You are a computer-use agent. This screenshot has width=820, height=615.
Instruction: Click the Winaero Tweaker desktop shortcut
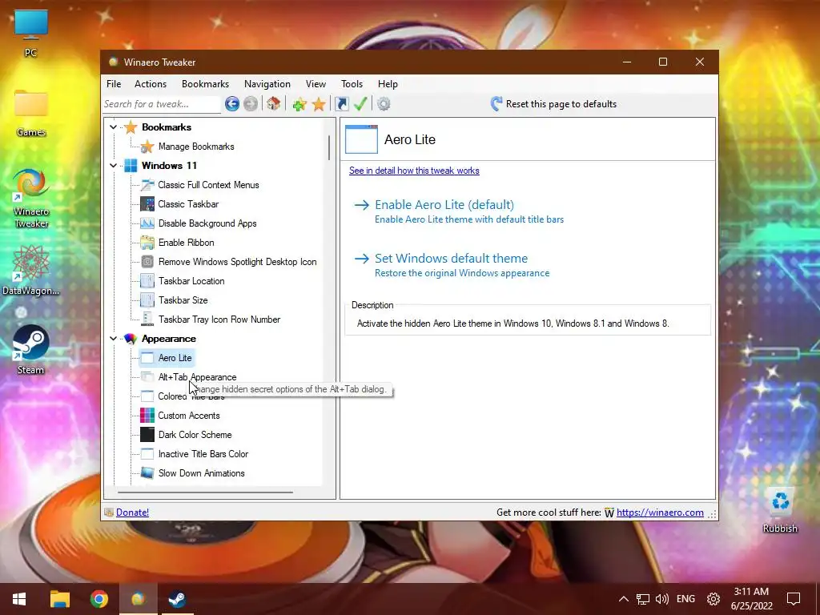31,199
